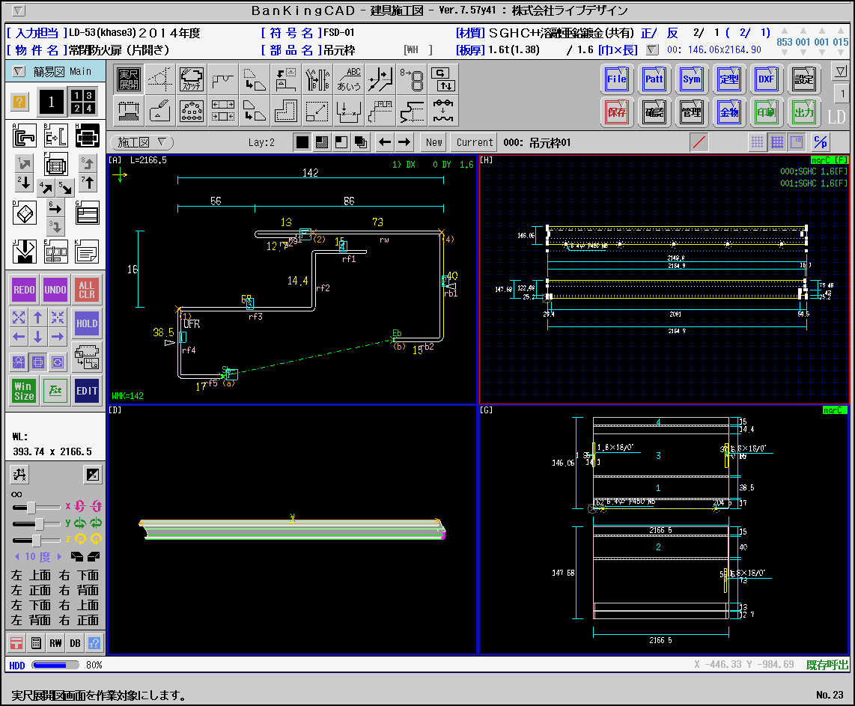
Task: Click the DXF export button
Action: (x=766, y=79)
